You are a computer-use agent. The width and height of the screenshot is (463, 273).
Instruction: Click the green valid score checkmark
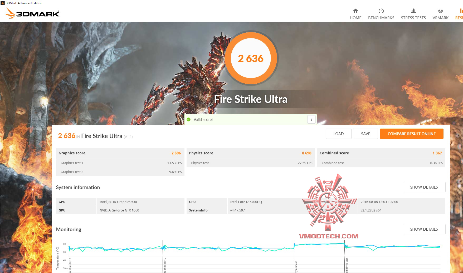[x=189, y=119]
